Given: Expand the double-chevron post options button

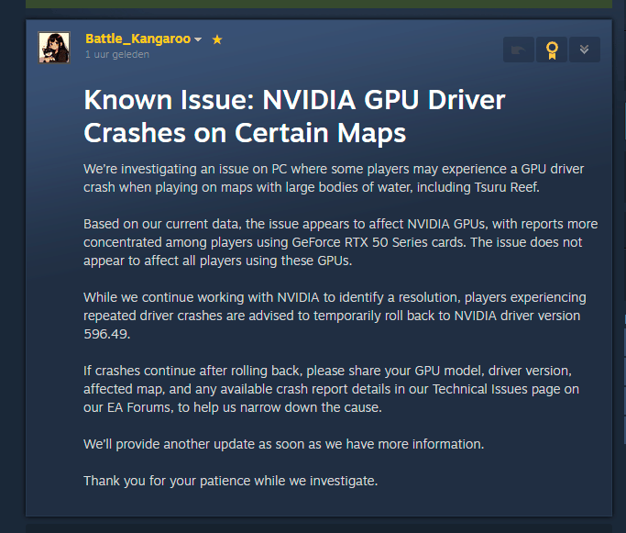Looking at the screenshot, I should [585, 50].
